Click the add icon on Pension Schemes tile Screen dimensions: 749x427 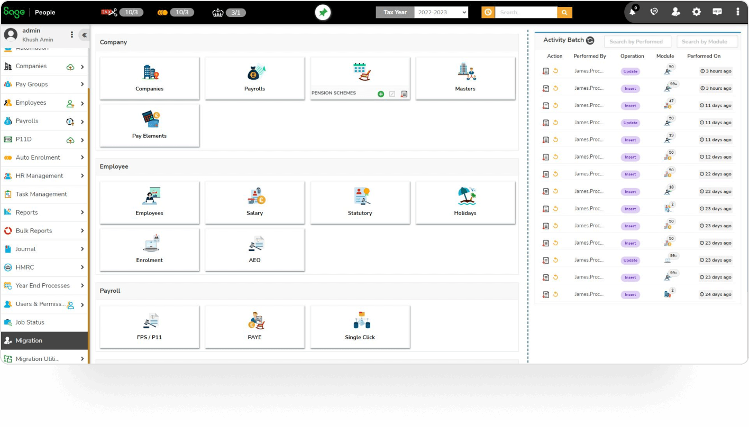coord(381,94)
